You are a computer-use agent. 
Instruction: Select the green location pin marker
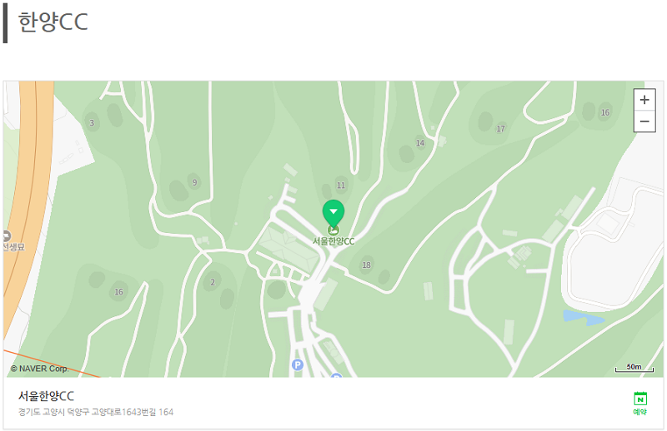click(x=333, y=213)
